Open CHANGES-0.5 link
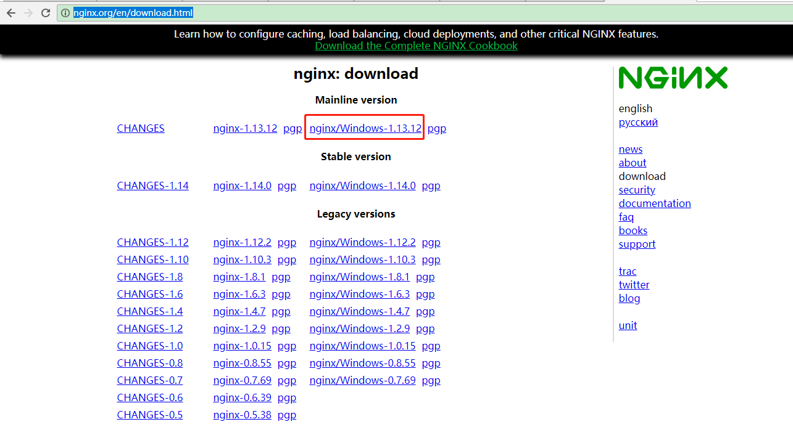The height and width of the screenshot is (427, 793). 150,415
